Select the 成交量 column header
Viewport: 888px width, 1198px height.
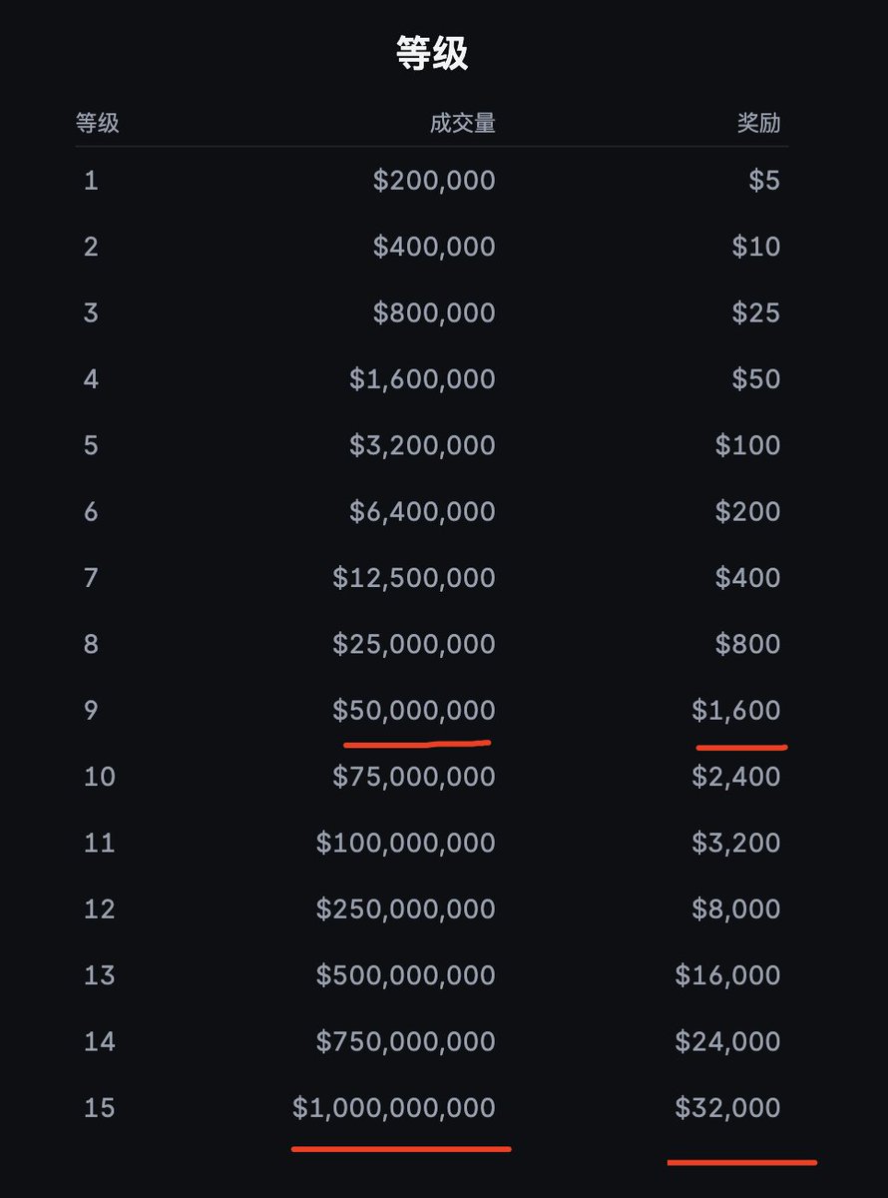[462, 124]
